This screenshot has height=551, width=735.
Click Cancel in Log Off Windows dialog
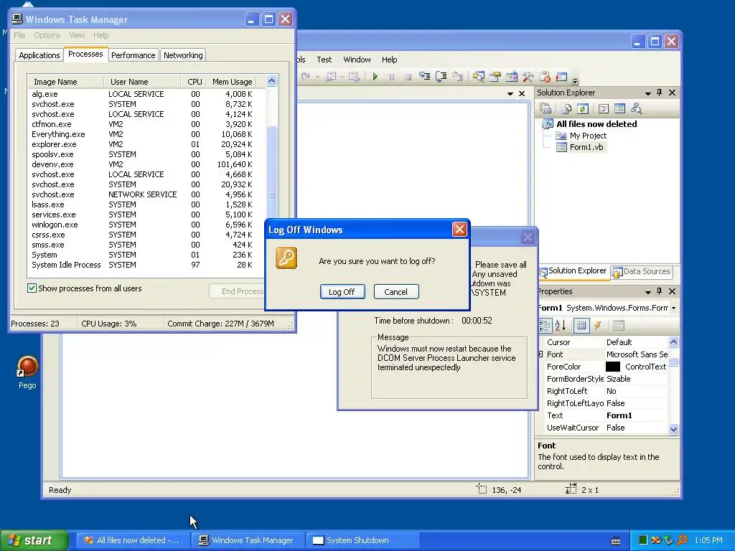pos(396,292)
